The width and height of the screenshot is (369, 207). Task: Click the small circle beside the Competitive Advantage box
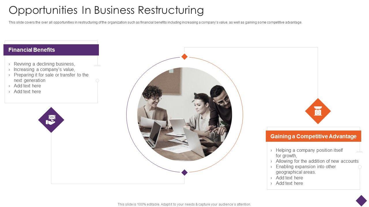tap(360, 167)
